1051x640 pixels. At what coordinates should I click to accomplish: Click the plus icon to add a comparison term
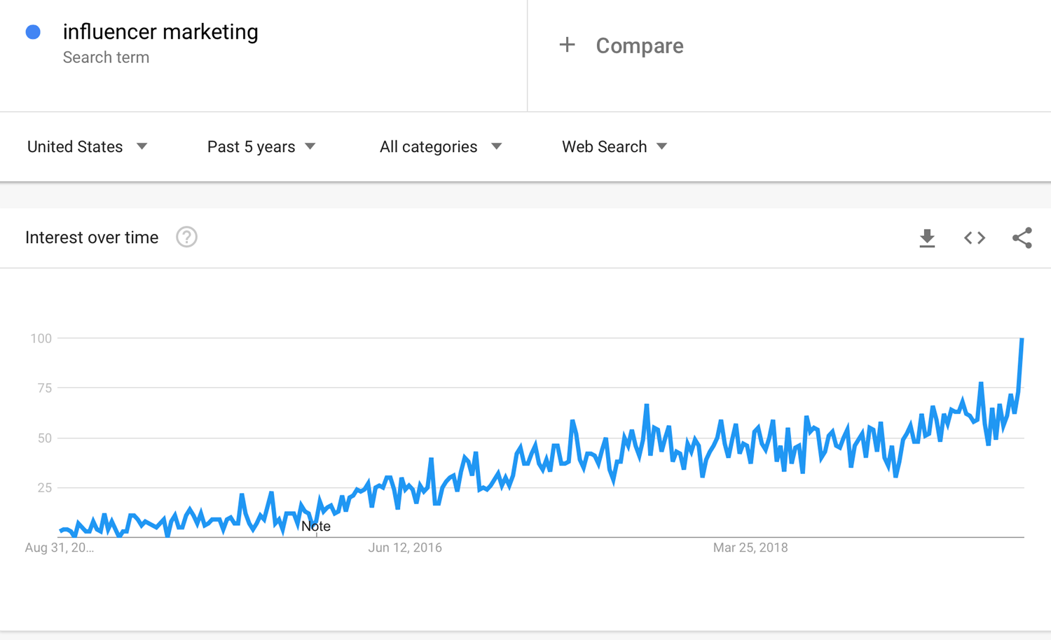point(567,45)
